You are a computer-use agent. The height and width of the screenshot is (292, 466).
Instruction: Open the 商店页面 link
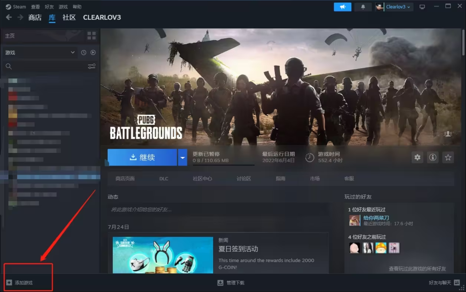125,179
